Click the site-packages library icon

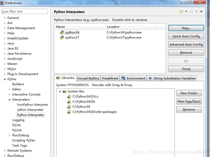tap(69, 112)
